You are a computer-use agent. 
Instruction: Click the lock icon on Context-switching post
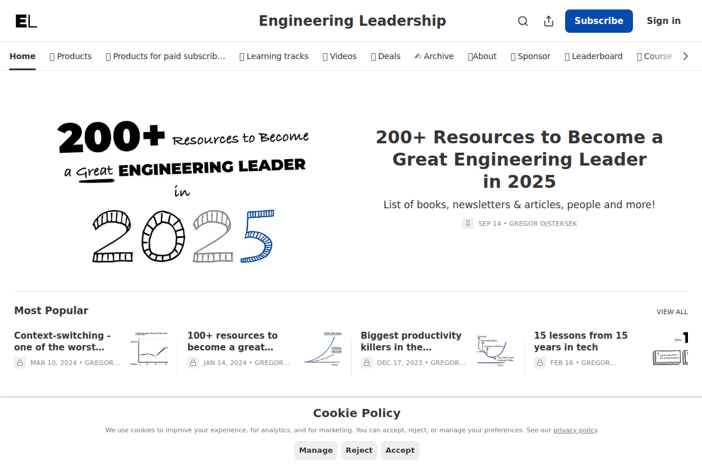pyautogui.click(x=20, y=363)
